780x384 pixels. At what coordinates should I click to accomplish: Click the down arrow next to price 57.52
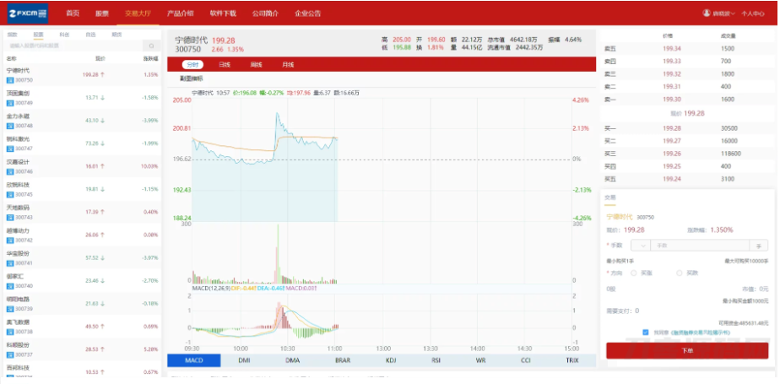102,257
